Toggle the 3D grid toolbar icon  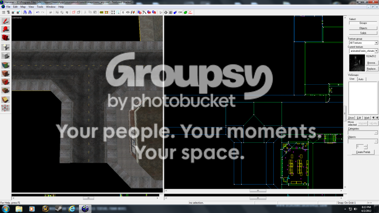(x=8, y=12)
